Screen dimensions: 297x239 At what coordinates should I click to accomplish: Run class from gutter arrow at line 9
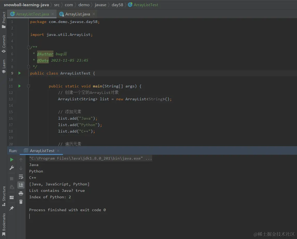pyautogui.click(x=19, y=73)
